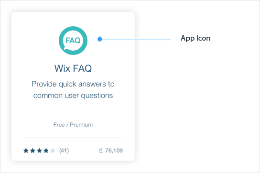Click the blue annotation dot marker

pos(100,39)
